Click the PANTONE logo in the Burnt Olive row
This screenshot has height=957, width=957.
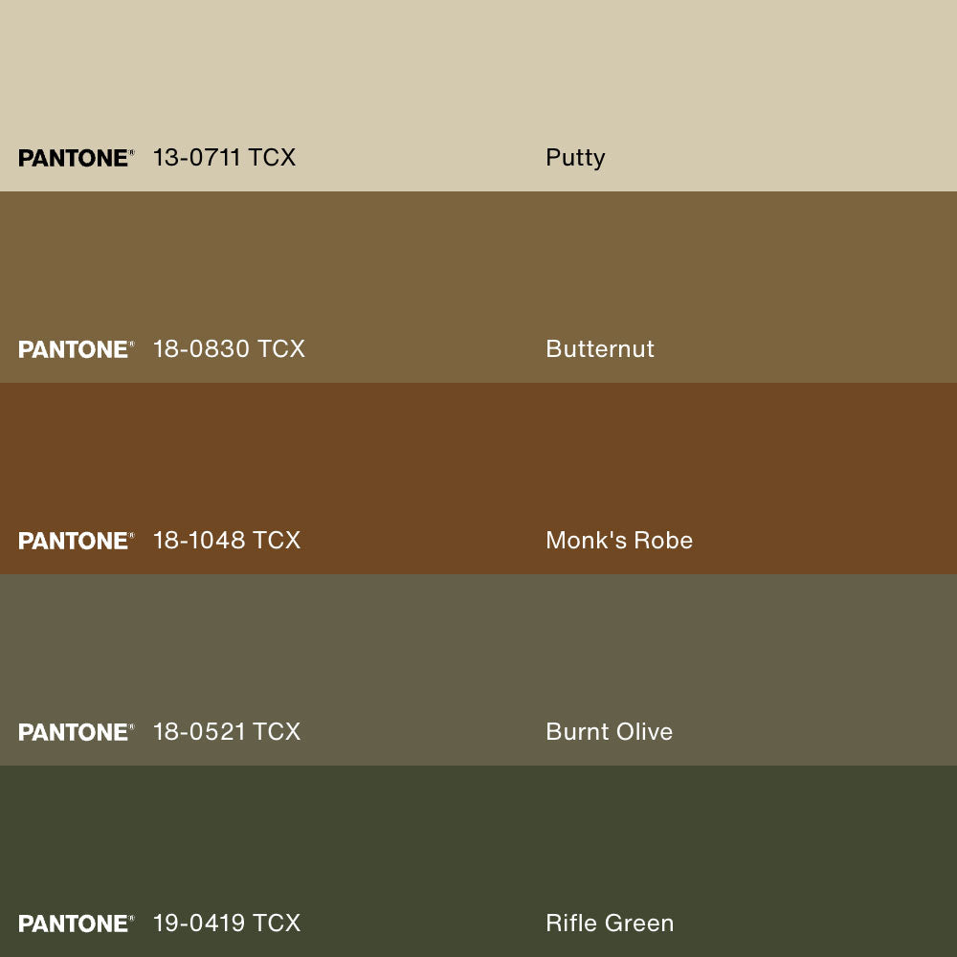pos(76,732)
